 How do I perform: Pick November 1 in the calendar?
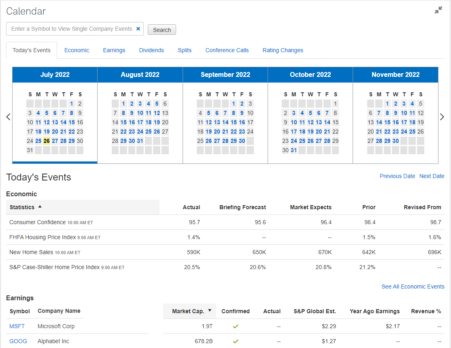pos(387,104)
